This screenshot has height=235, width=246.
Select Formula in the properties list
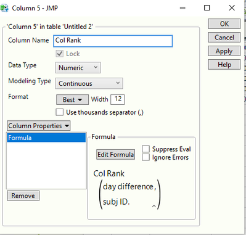46,138
